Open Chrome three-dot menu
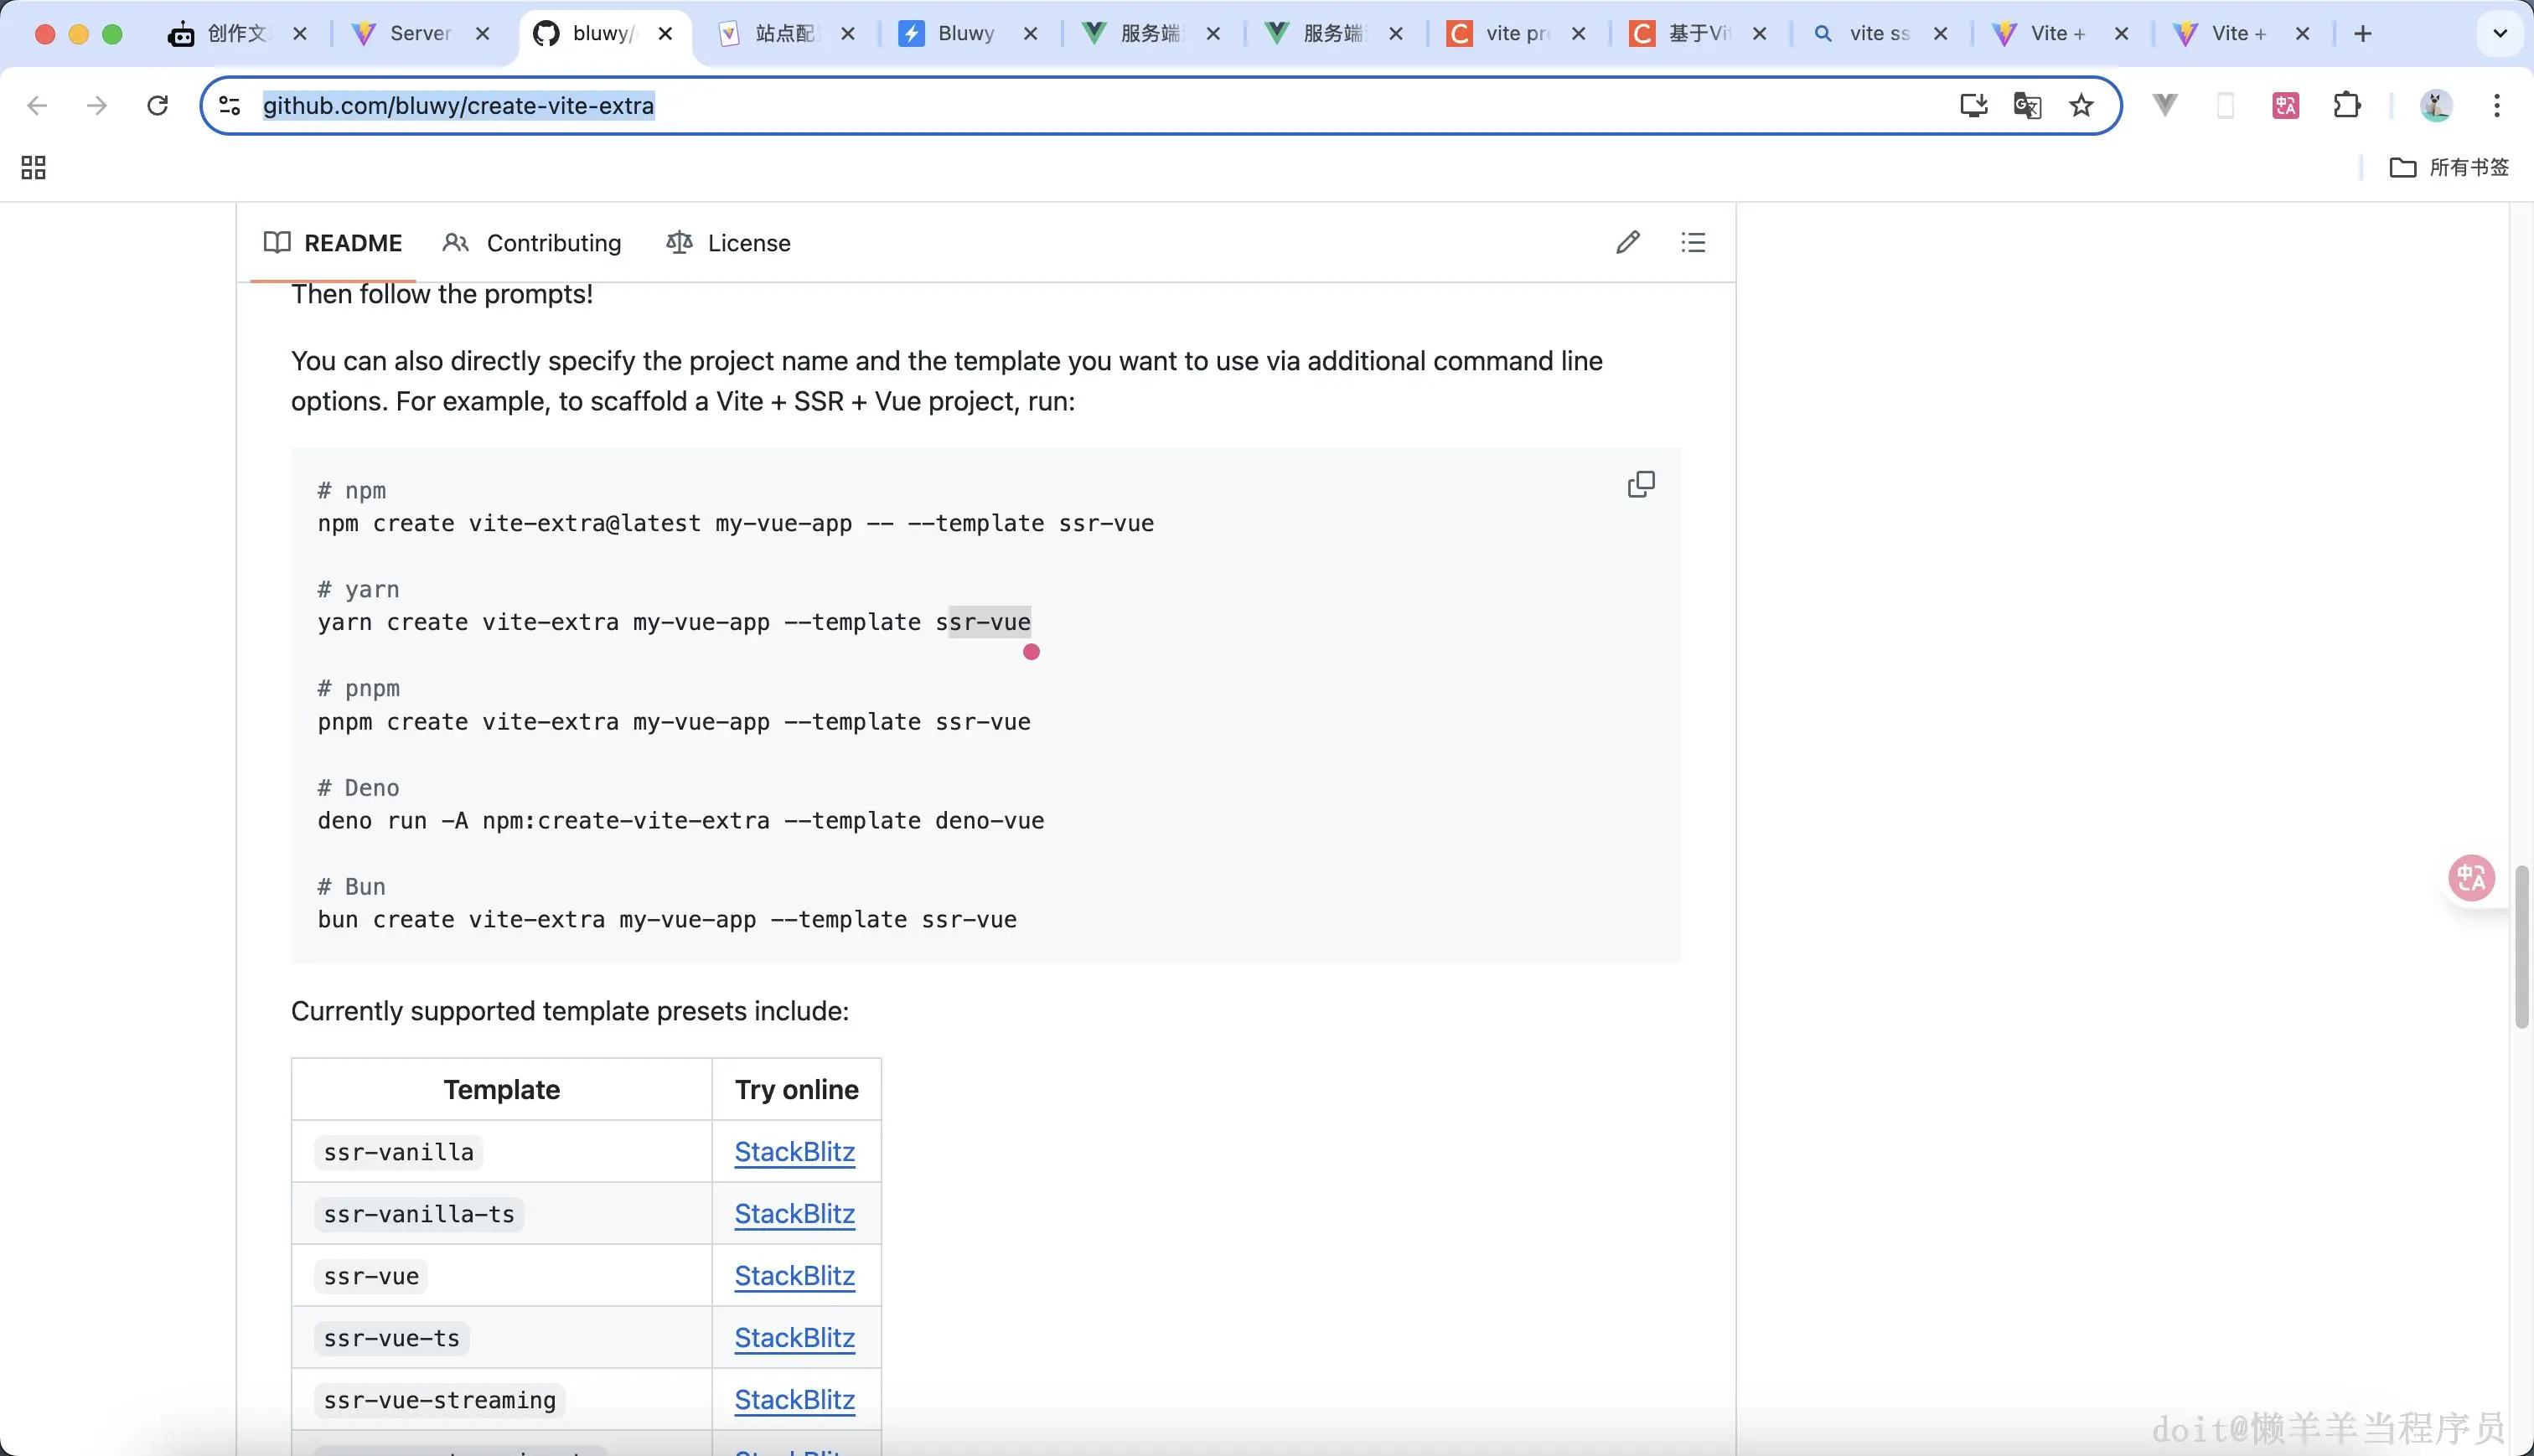The image size is (2534, 1456). click(2496, 105)
